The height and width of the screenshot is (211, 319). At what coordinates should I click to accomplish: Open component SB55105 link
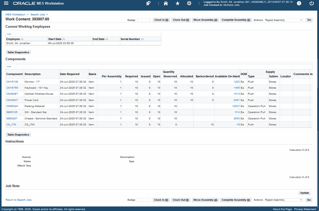pos(12,112)
